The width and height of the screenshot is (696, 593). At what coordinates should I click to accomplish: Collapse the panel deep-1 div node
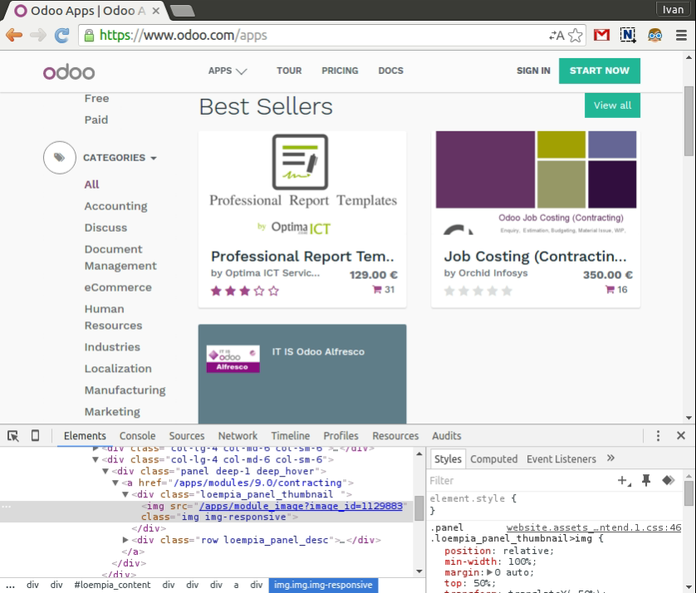tap(105, 471)
